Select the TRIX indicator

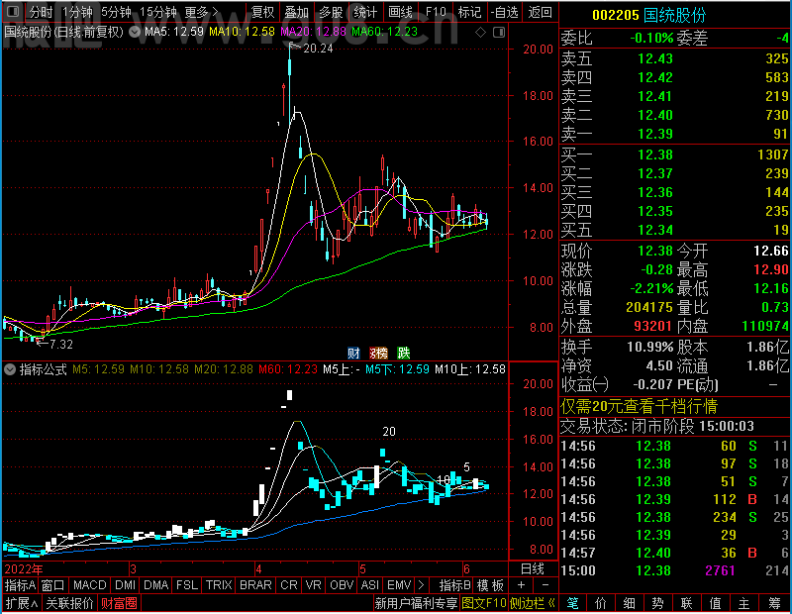(x=219, y=585)
